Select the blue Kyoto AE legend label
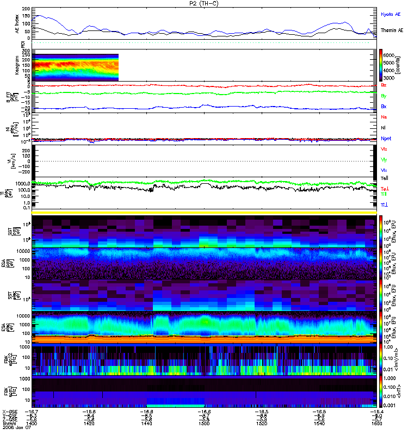This screenshot has height=435, width=408. click(x=391, y=14)
